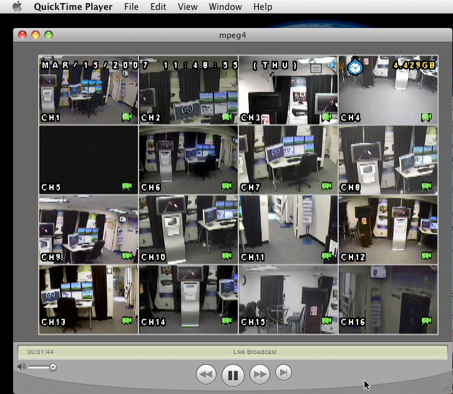Click the window resize grip handle
Image resolution: width=453 pixels, height=394 pixels.
[x=447, y=389]
